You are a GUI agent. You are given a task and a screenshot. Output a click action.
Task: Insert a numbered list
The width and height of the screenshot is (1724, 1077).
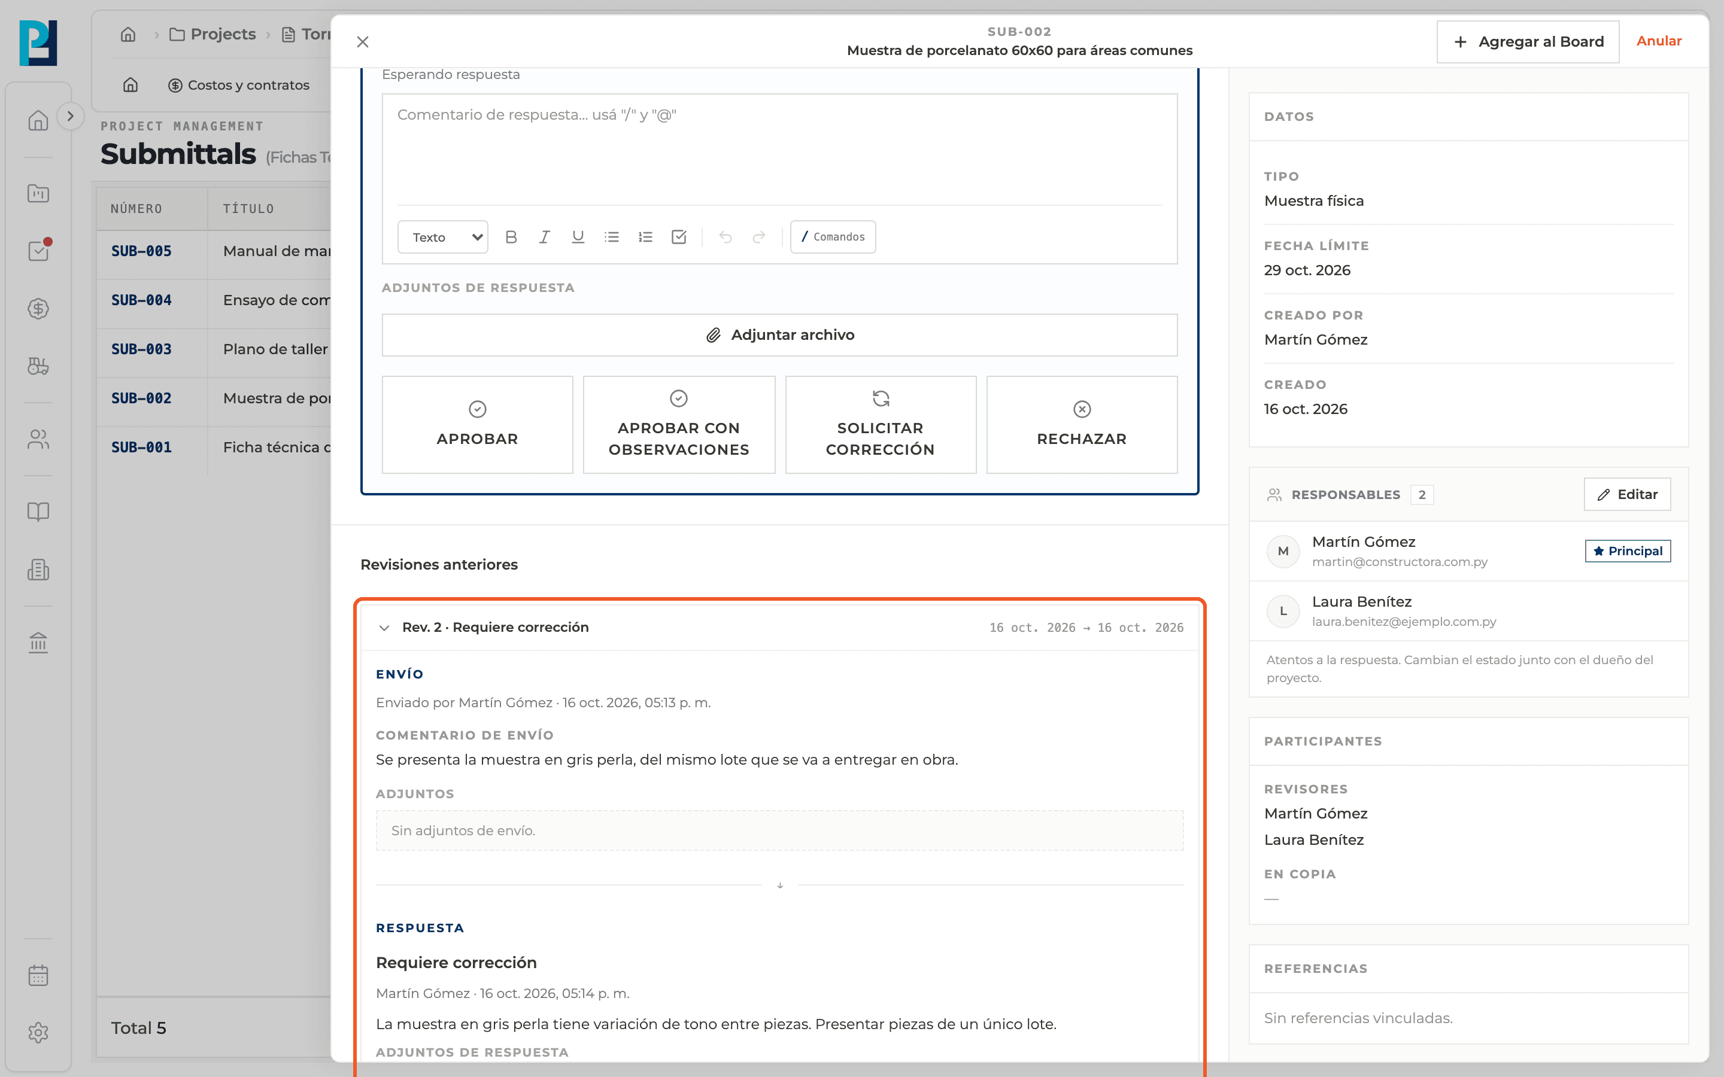[x=645, y=237]
